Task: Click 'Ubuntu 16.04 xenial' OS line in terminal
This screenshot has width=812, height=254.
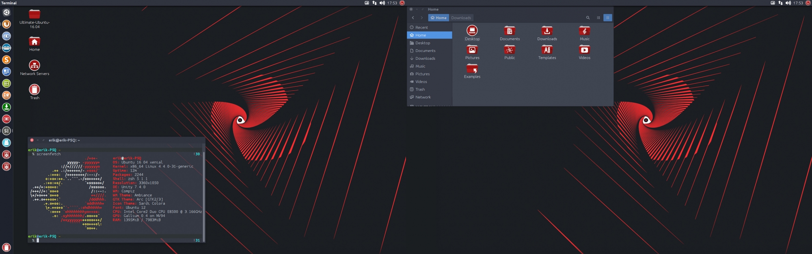Action: click(x=142, y=162)
